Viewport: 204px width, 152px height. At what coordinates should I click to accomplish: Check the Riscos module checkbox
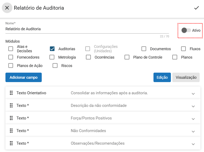point(55,66)
